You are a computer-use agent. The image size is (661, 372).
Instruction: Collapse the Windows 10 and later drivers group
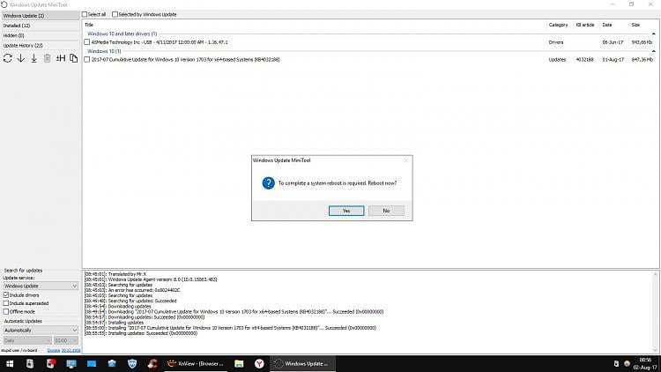click(x=653, y=33)
